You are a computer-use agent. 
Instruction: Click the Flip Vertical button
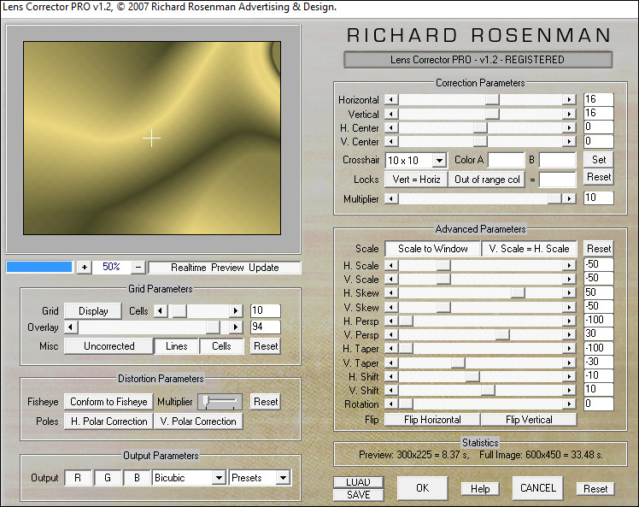pos(529,420)
